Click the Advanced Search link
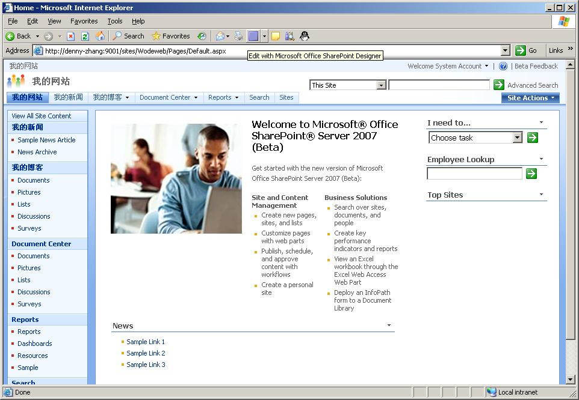The width and height of the screenshot is (579, 400). [533, 85]
